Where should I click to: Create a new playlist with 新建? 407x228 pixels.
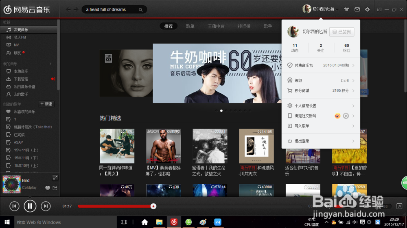[46, 104]
